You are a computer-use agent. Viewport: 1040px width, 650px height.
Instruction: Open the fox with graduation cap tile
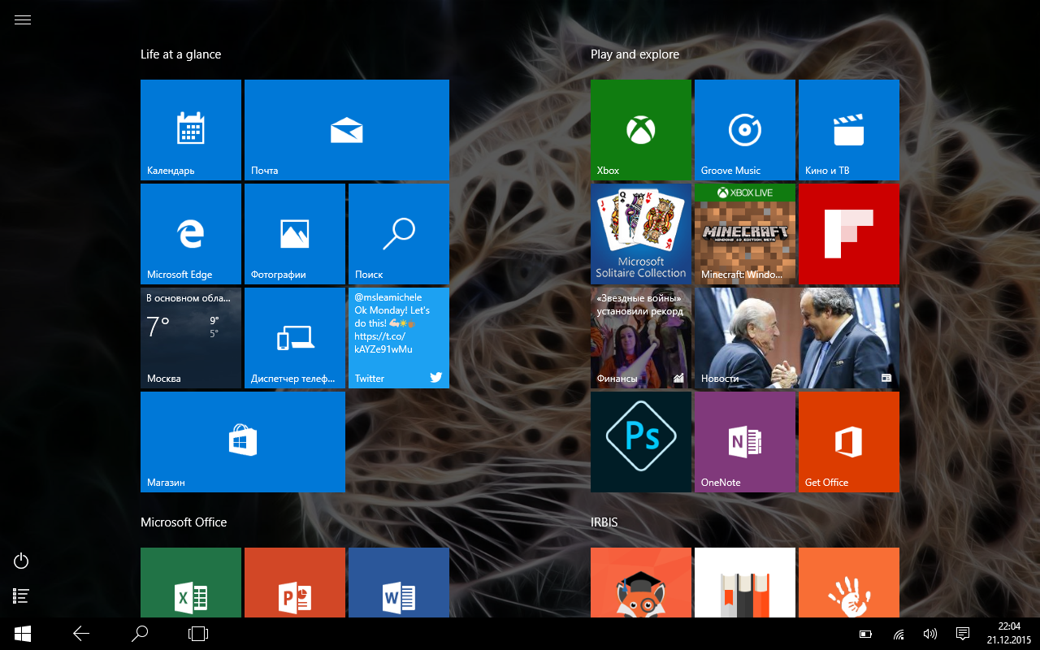tap(641, 583)
